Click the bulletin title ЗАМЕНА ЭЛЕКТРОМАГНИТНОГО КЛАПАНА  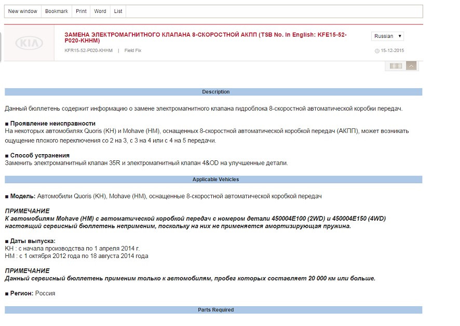click(206, 37)
